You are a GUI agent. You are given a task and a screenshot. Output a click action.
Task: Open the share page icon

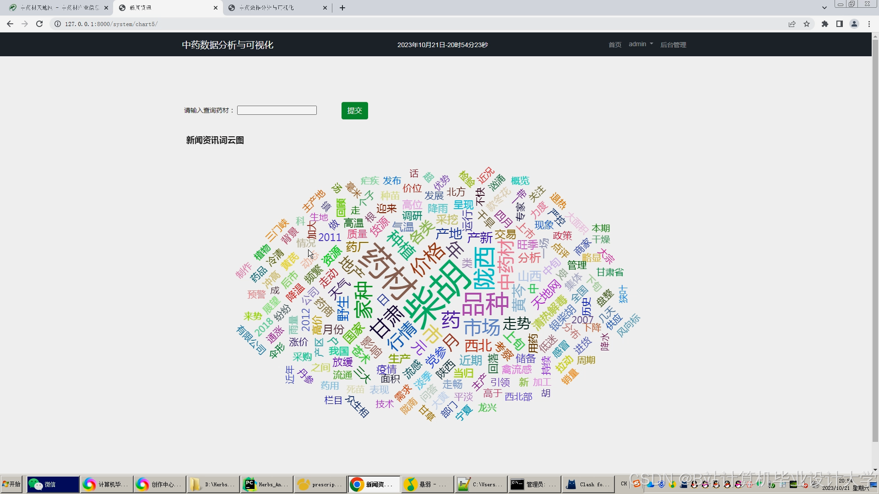(x=792, y=24)
